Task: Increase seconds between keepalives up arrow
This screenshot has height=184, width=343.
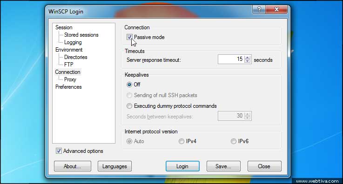Action: pyautogui.click(x=248, y=114)
